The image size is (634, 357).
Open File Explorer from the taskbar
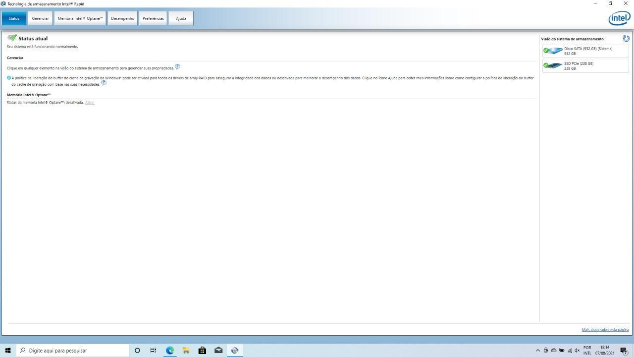(x=186, y=351)
